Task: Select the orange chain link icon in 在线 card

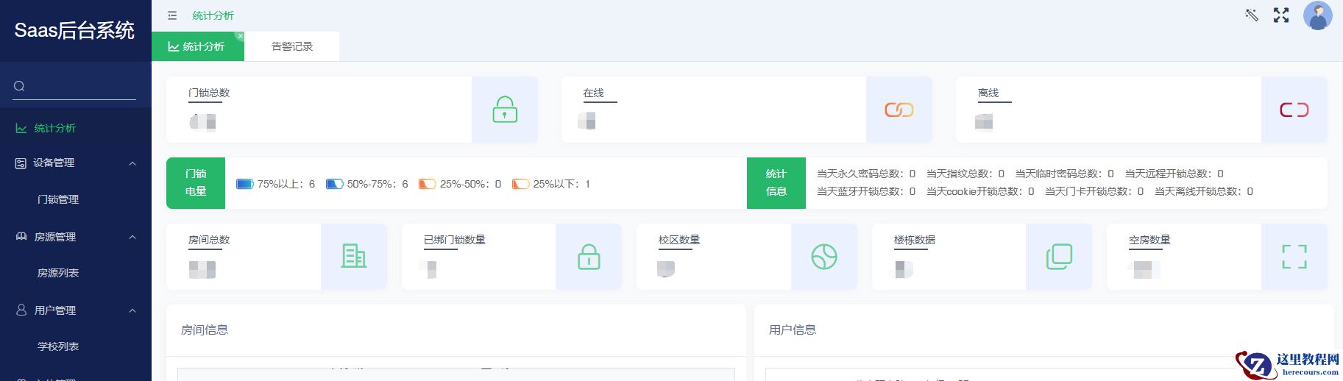Action: (x=899, y=110)
